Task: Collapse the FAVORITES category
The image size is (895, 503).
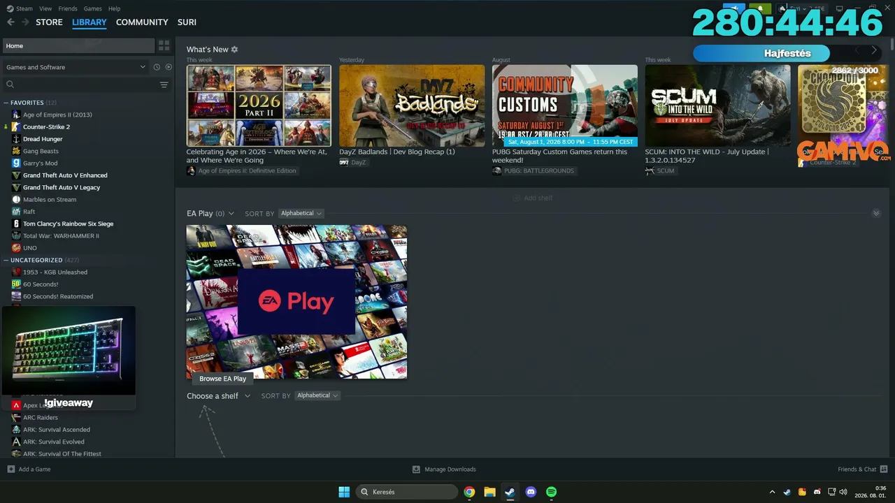Action: coord(6,103)
